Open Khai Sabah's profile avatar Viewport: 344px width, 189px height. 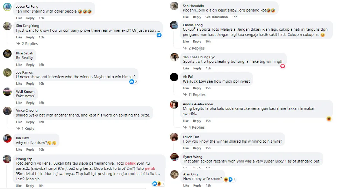[x=7, y=53]
